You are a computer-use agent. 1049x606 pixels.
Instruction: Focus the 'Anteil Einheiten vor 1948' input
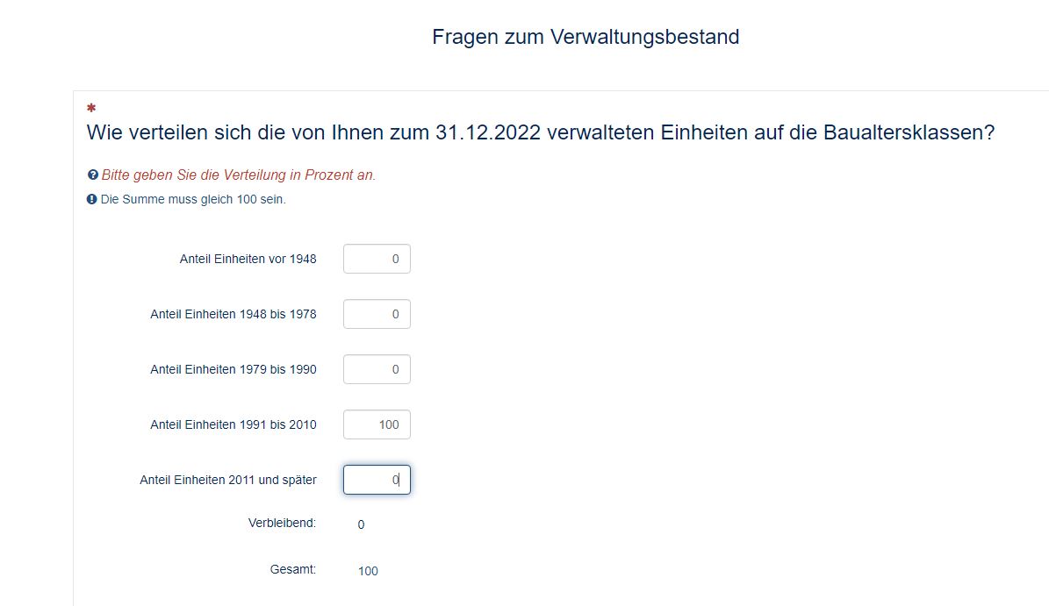pos(377,259)
